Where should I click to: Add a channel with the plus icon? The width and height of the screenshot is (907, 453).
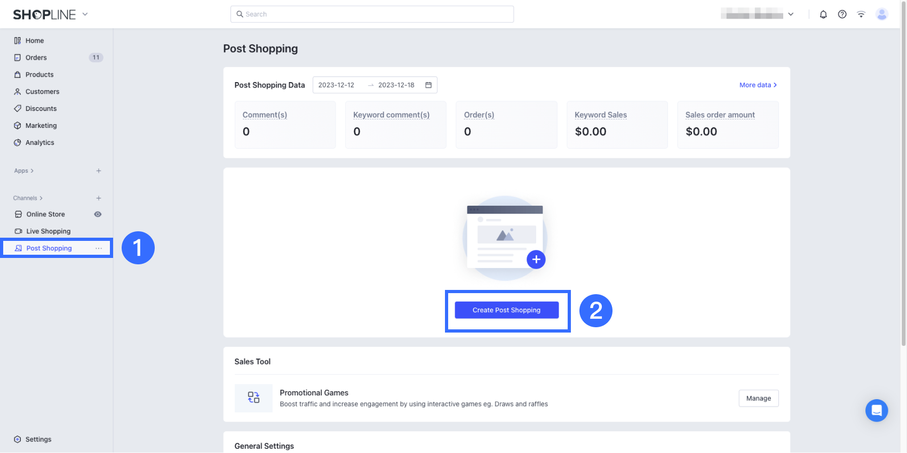tap(99, 198)
